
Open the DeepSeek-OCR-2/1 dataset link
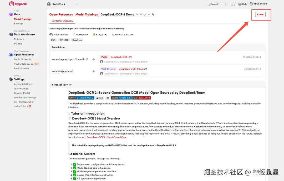point(121,57)
